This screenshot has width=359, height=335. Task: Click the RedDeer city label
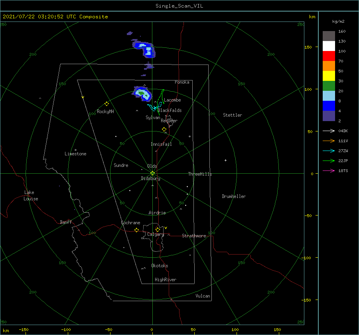pos(169,121)
